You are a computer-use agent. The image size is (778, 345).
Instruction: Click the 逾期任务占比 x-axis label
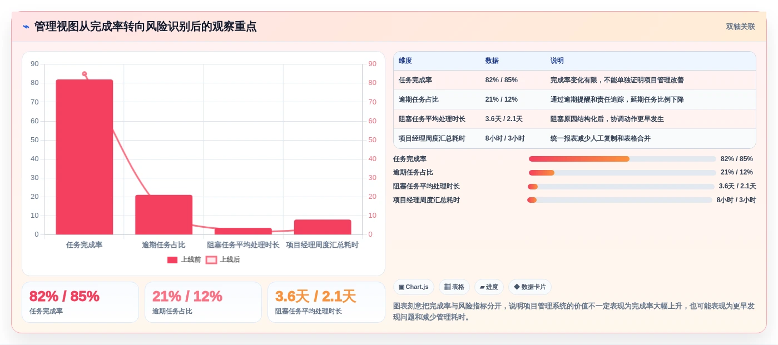coord(163,244)
